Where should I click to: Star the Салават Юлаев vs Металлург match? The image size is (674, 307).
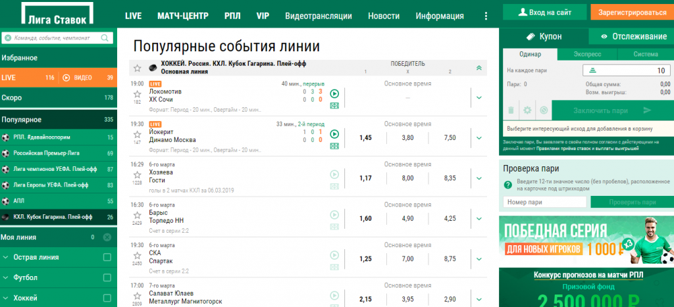(137, 296)
